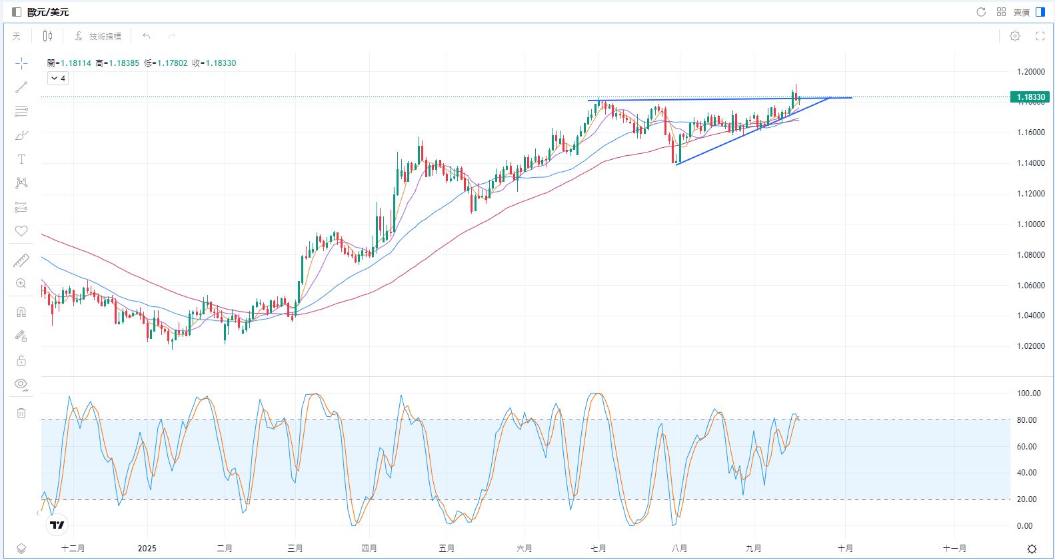
Task: Click the trash icon to remove drawings
Action: [x=21, y=413]
